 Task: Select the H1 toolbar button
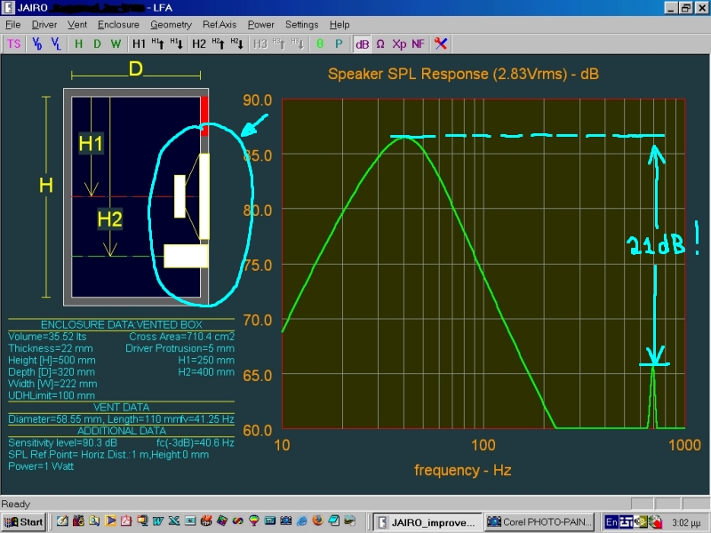[x=139, y=44]
